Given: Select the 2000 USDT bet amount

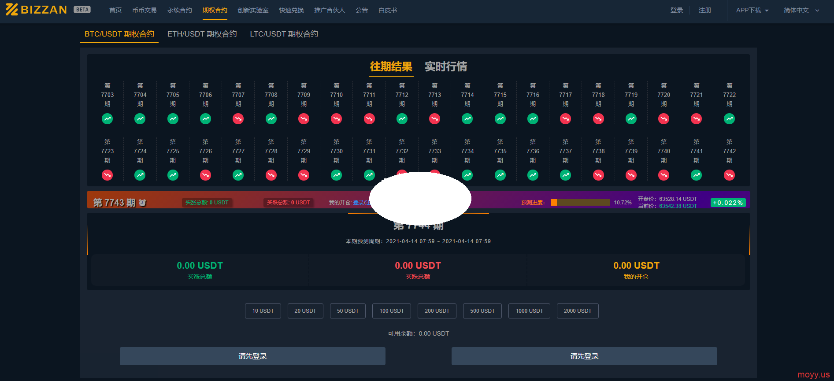Looking at the screenshot, I should tap(577, 311).
